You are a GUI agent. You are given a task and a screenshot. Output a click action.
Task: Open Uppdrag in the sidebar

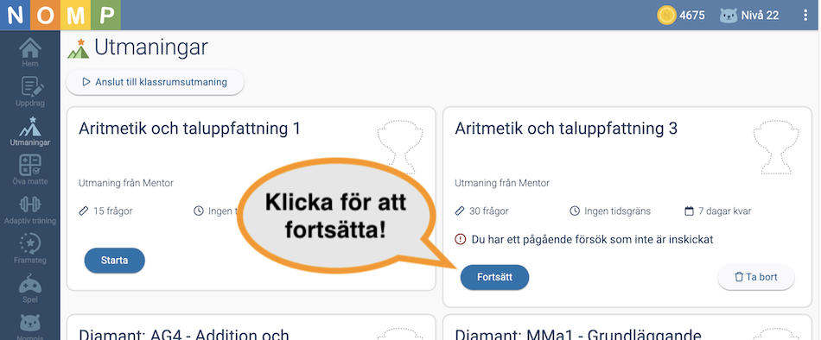pyautogui.click(x=30, y=87)
